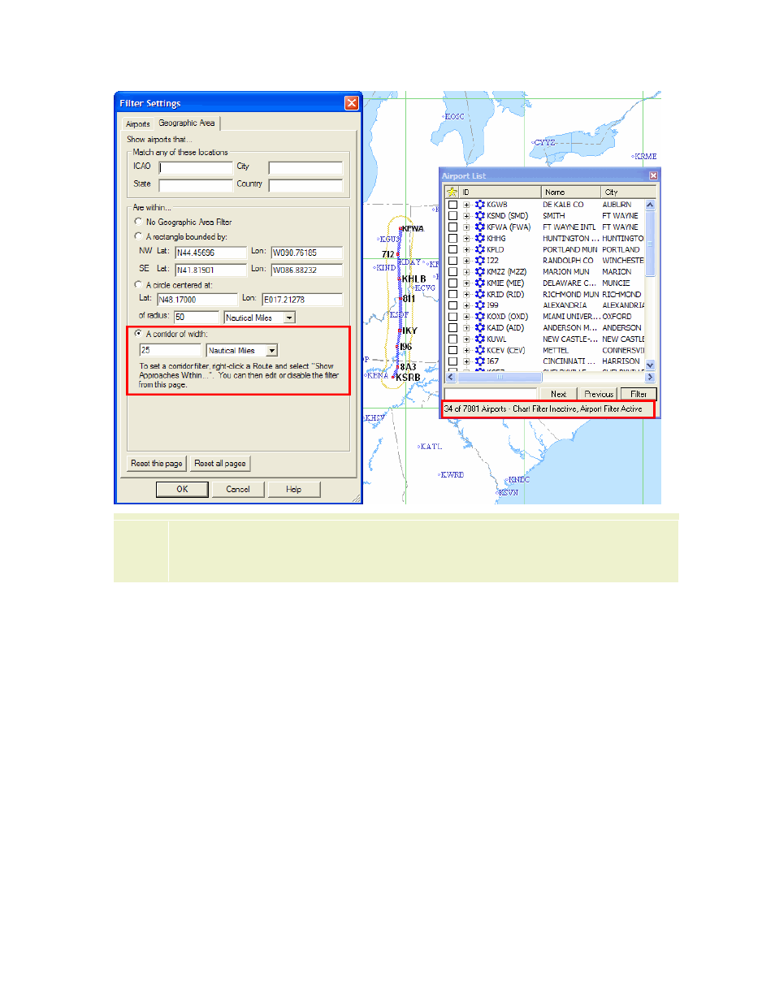Check the box for KGWB airport

coord(453,205)
